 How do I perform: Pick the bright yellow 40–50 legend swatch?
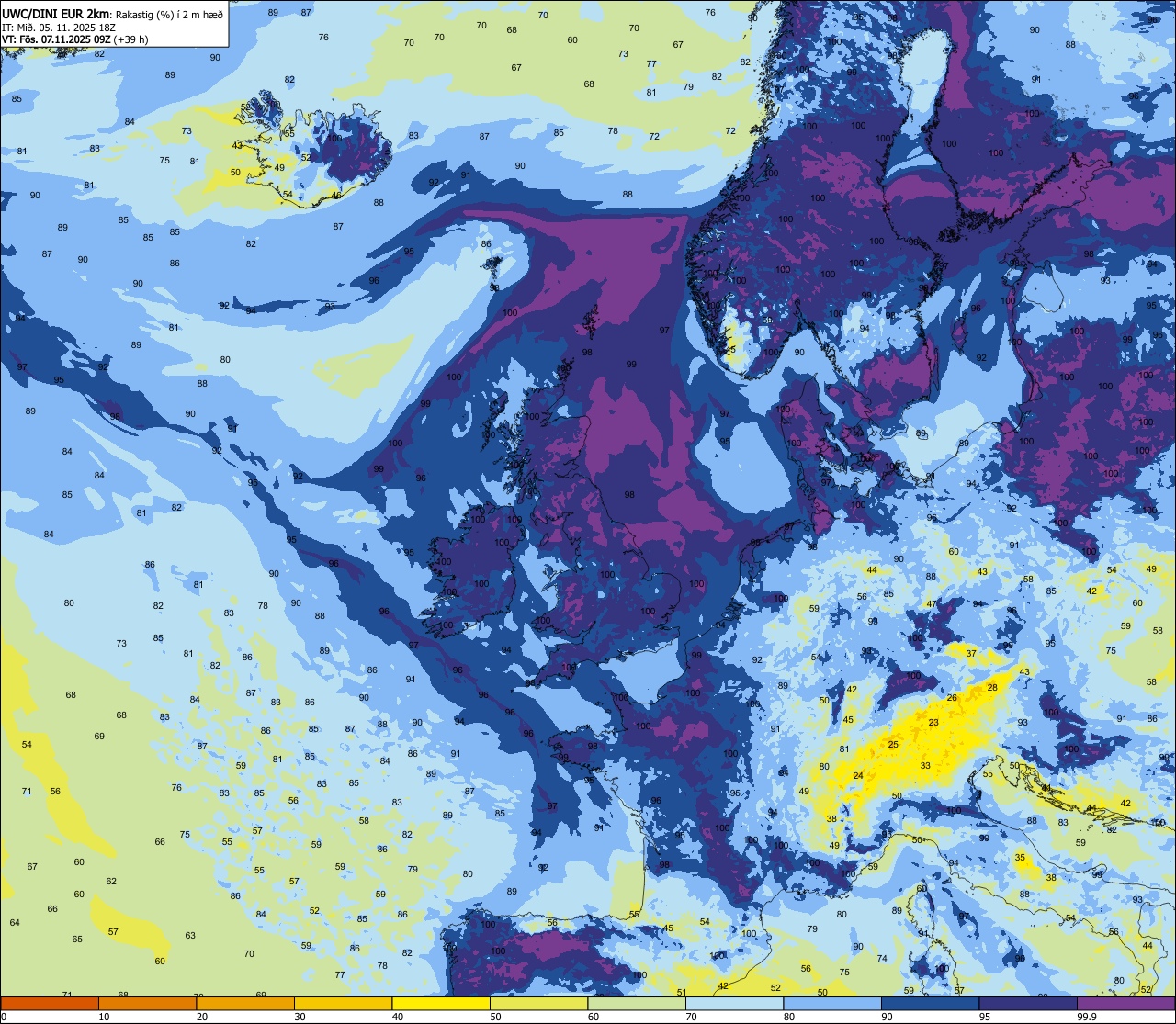[441, 1003]
